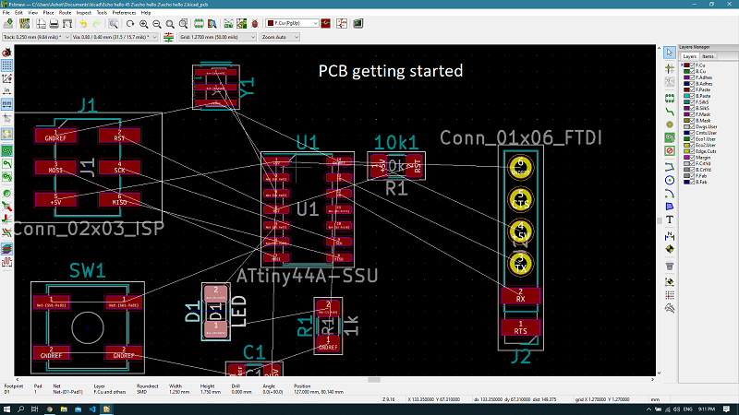The height and width of the screenshot is (415, 739).
Task: Toggle the grid display icon
Action: 7,65
